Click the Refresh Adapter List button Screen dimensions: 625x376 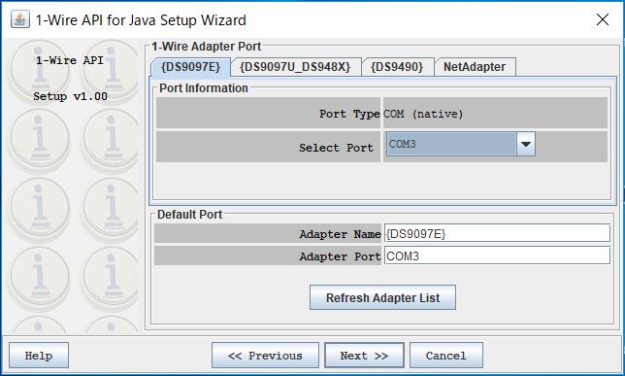(382, 297)
